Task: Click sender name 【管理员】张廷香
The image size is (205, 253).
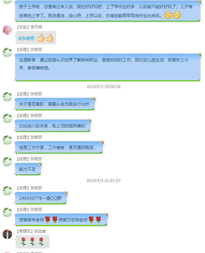Action: [x=31, y=231]
